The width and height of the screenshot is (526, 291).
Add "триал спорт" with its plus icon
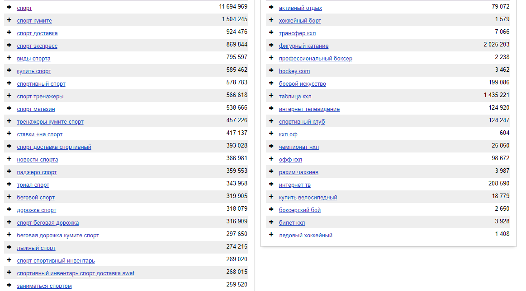coord(9,184)
